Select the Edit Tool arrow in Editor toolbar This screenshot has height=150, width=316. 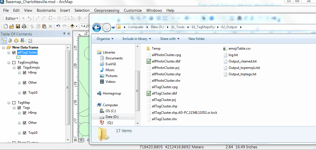[x=24, y=18]
